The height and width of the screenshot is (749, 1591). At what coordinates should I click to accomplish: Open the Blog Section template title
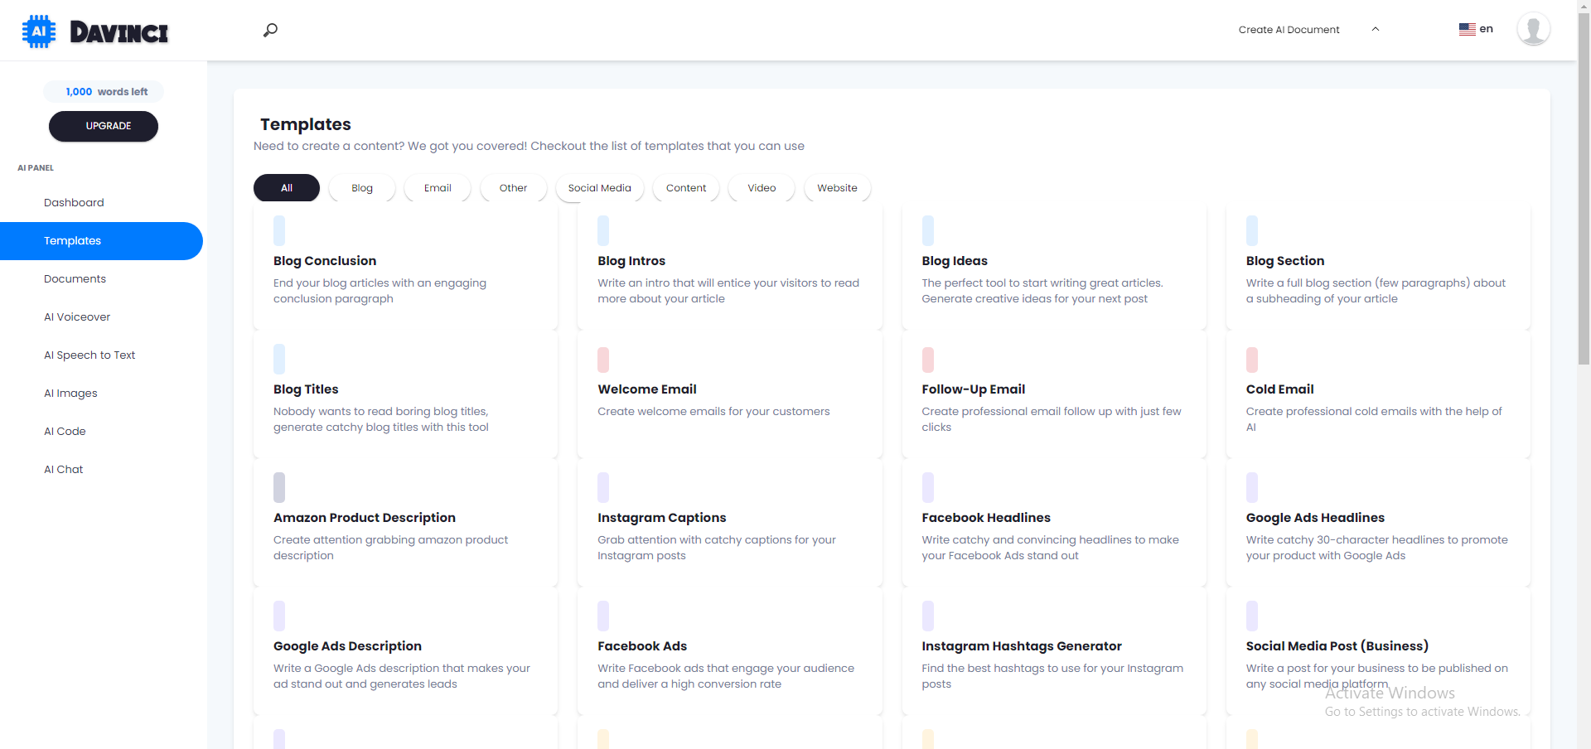pos(1285,261)
